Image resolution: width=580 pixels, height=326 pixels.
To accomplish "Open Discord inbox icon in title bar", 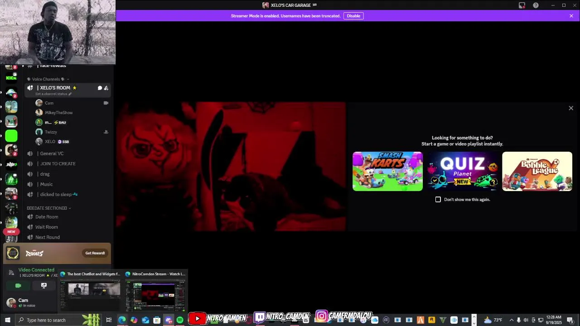I will coord(522,5).
